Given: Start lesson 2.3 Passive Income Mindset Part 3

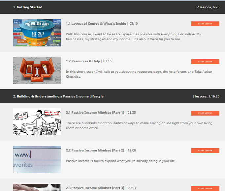Looking at the screenshot, I should click(205, 188).
